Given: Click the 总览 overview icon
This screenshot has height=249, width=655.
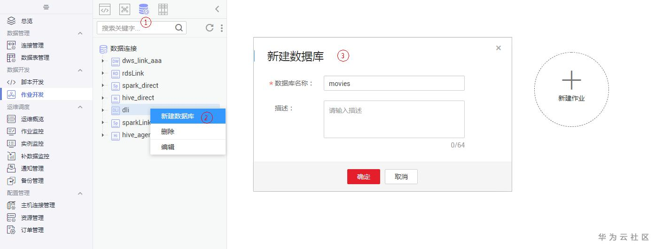Looking at the screenshot, I should 11,21.
